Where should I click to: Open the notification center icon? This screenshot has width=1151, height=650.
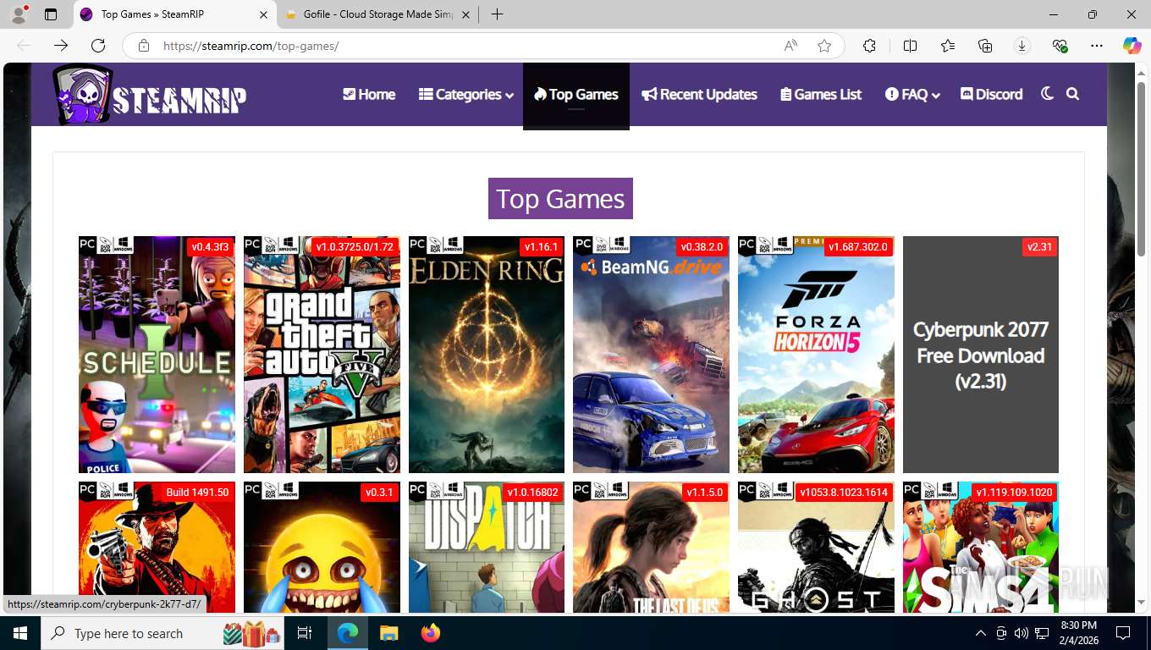(x=1123, y=633)
